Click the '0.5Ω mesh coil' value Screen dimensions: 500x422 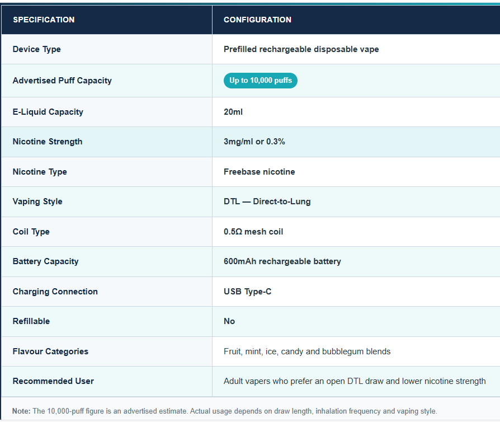(253, 232)
